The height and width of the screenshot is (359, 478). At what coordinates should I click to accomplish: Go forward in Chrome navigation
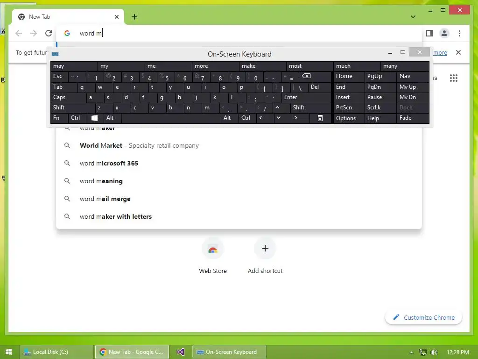(34, 33)
